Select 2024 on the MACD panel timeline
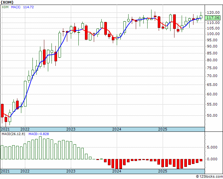 tap(117, 171)
